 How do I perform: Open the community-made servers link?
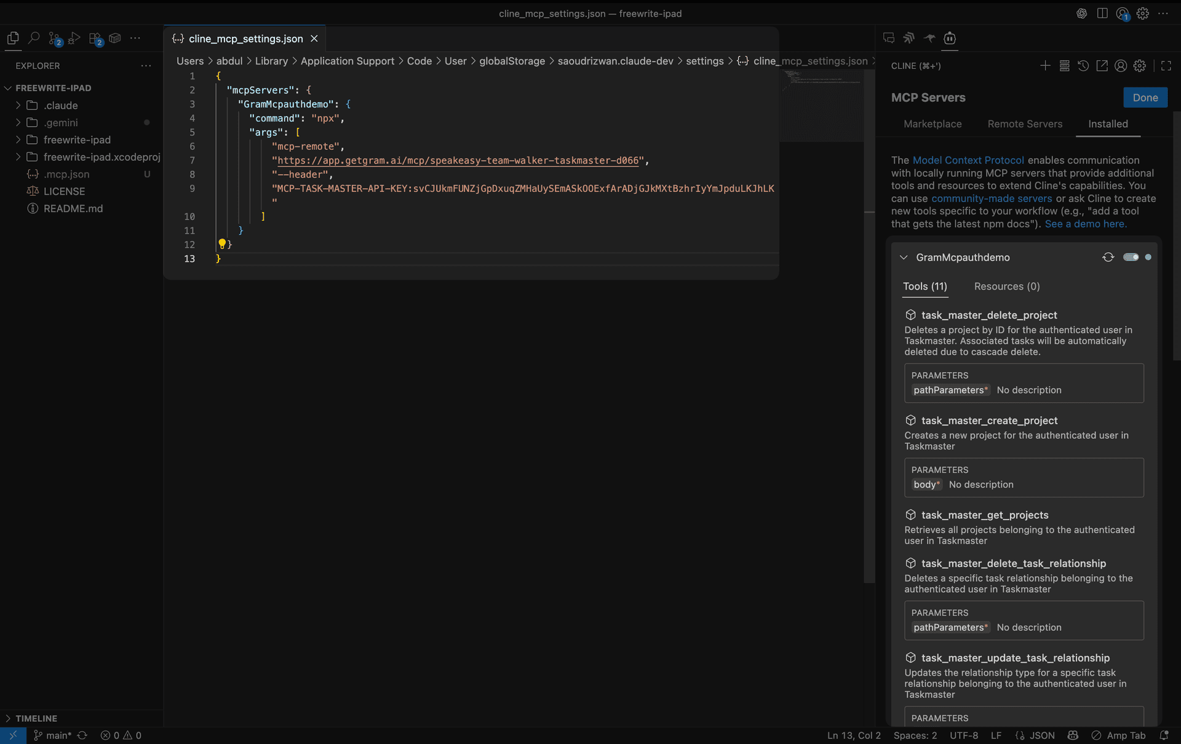coord(991,198)
